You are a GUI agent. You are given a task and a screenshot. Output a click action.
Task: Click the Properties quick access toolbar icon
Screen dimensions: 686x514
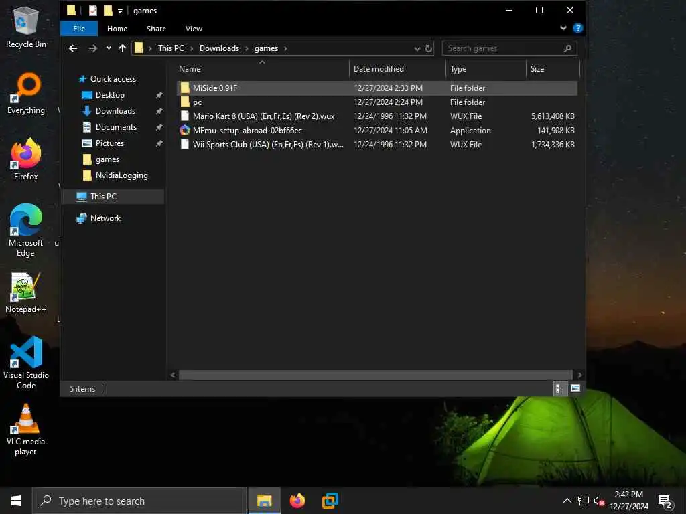click(x=92, y=11)
